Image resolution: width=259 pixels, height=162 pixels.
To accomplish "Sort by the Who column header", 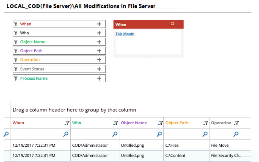I will click(x=77, y=123).
